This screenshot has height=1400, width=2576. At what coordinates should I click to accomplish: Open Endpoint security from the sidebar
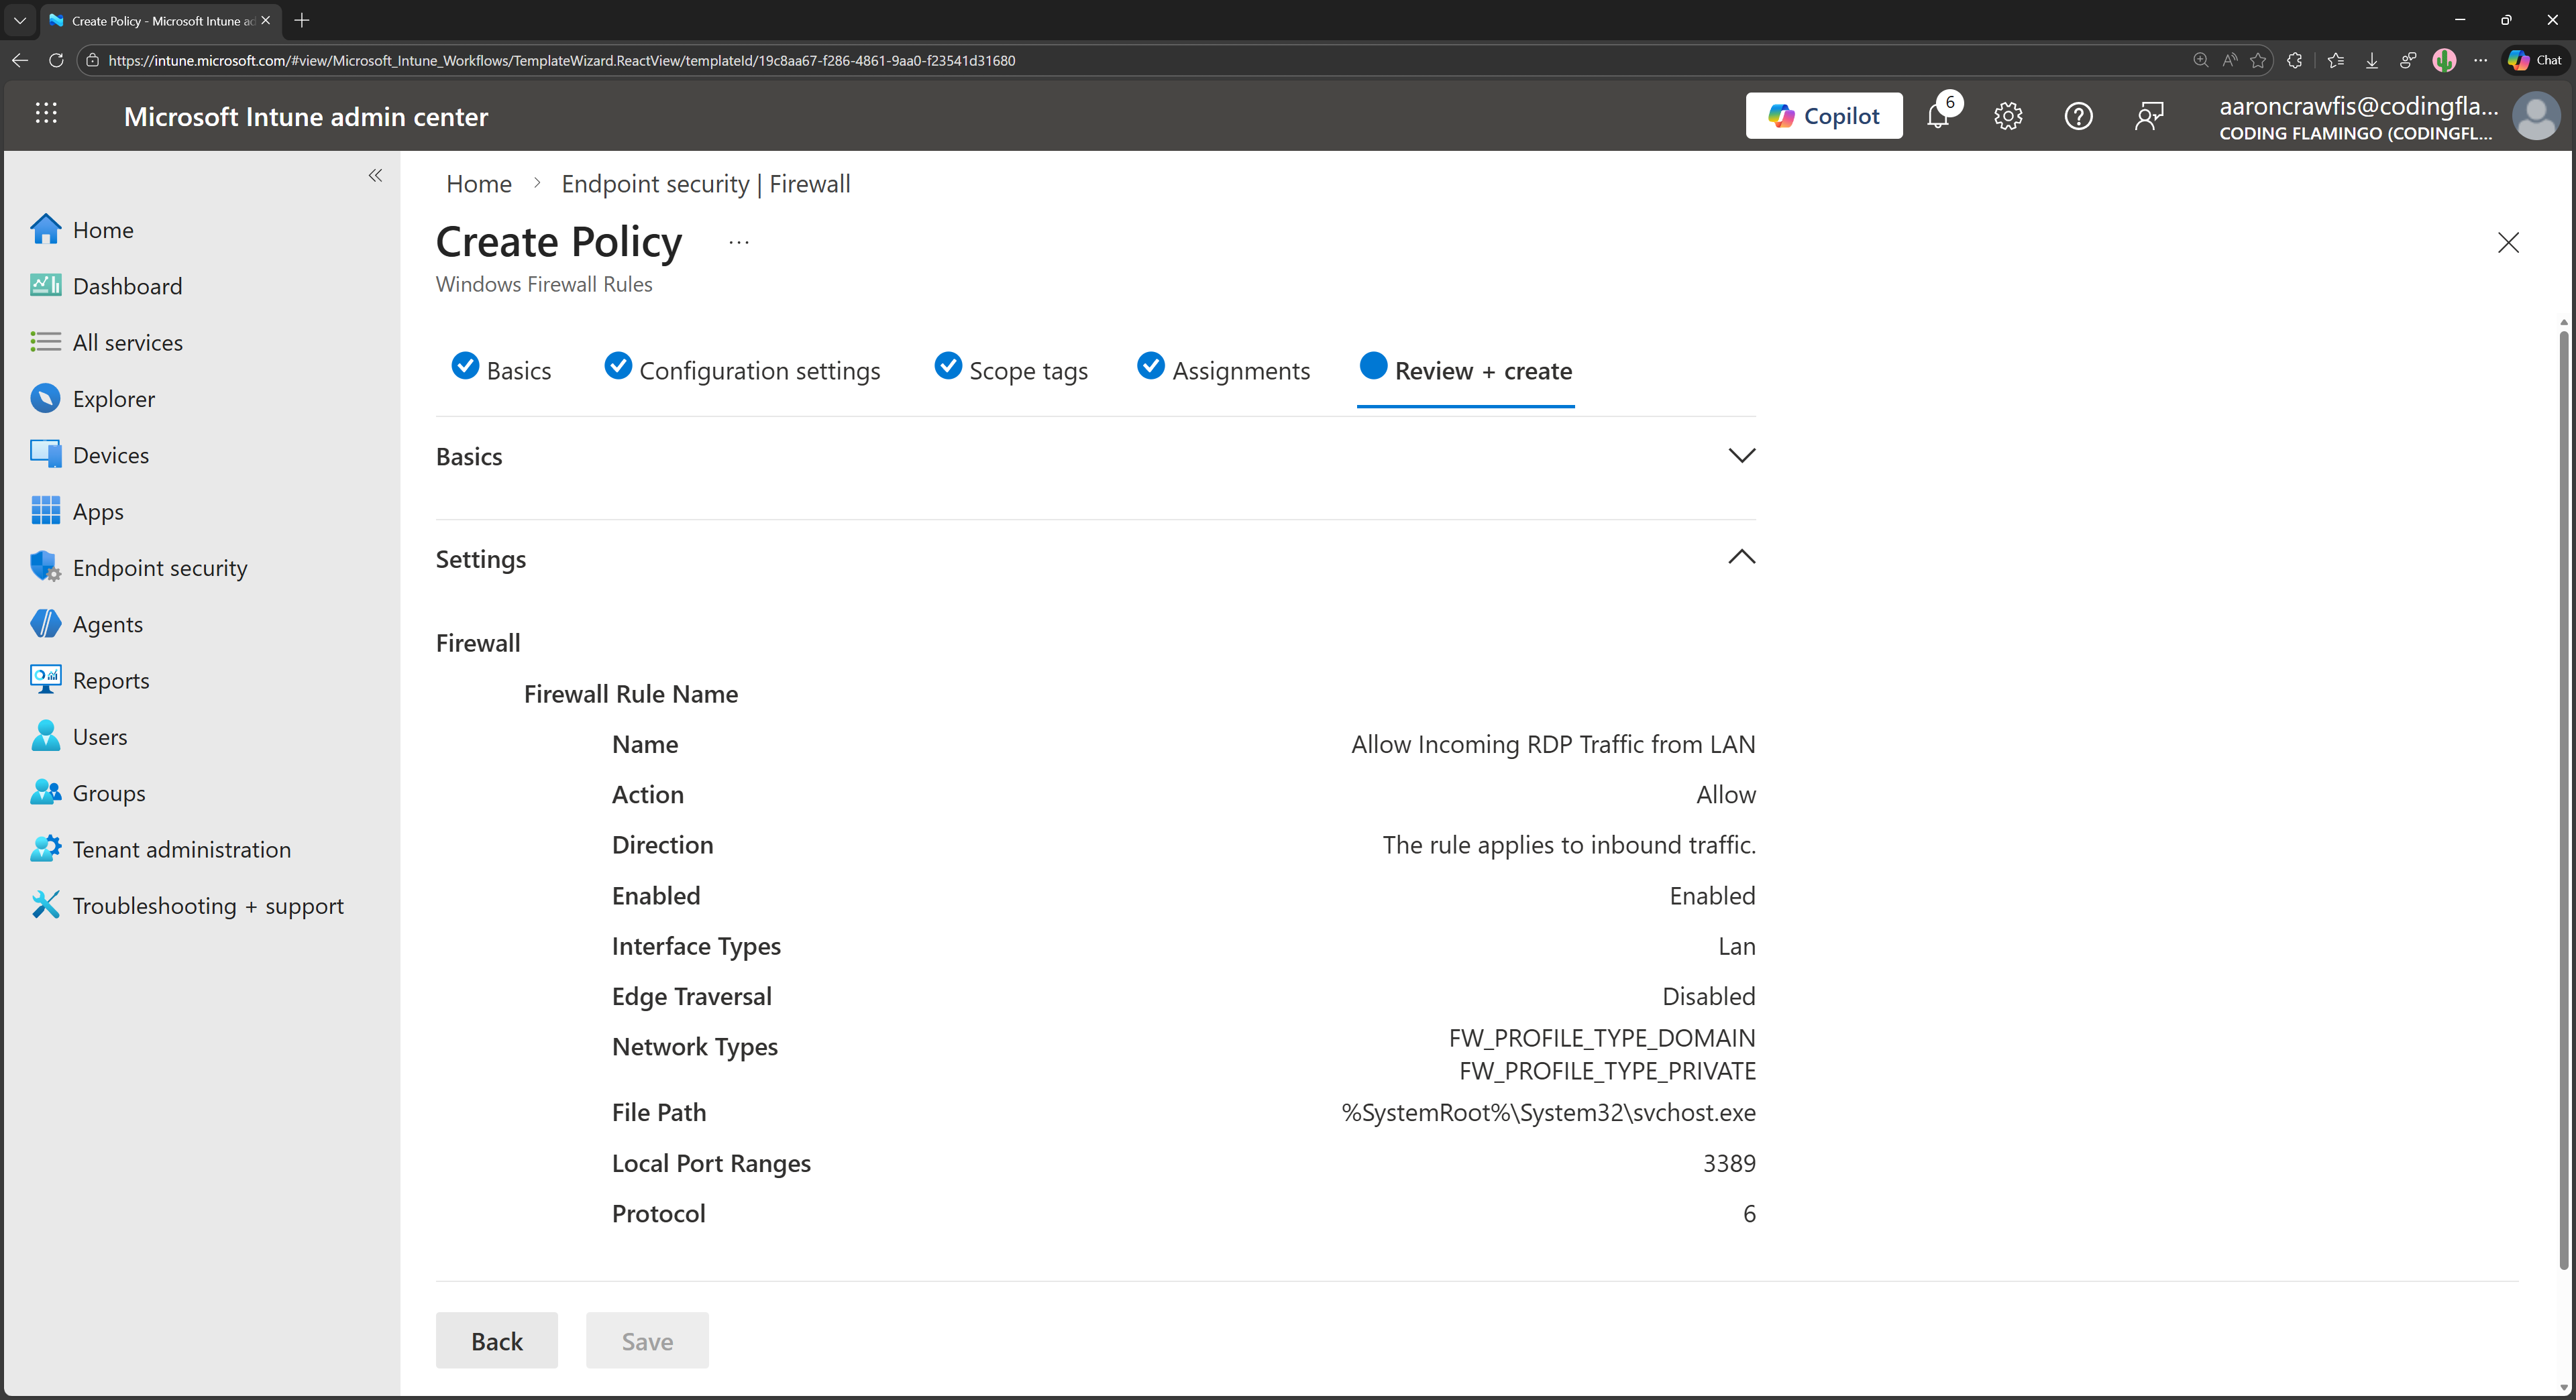coord(159,567)
